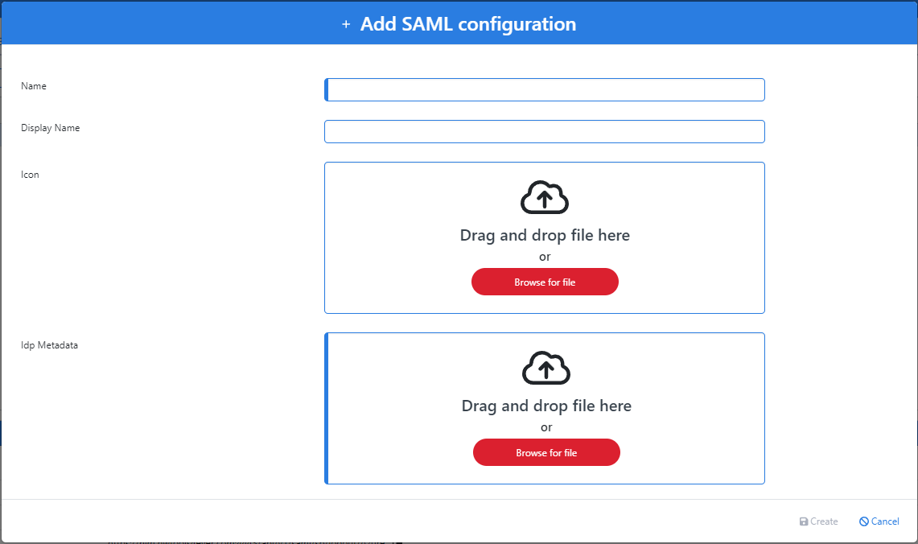Click the plus icon in the dialog header
The image size is (918, 544).
(346, 24)
